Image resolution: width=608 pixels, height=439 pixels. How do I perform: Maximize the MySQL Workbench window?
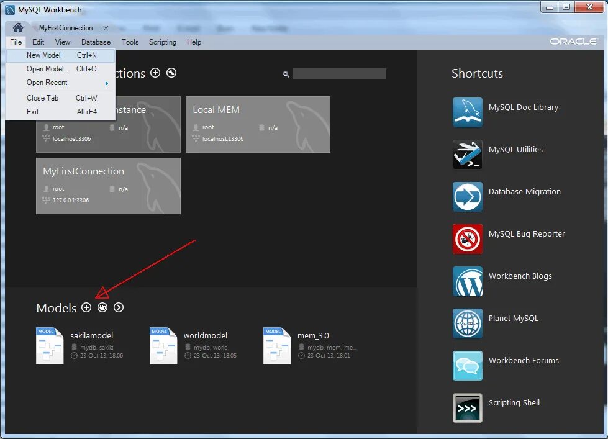coord(566,7)
